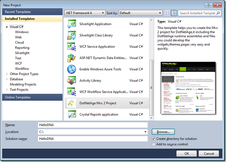226x162 pixels.
Task: Click the Activity Library template icon
Action: point(71,80)
